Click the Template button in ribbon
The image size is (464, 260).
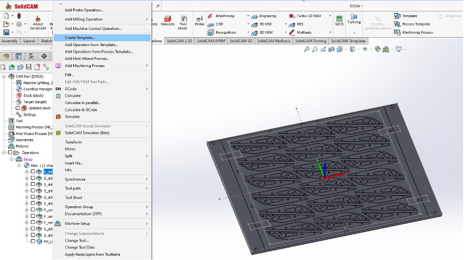tap(406, 16)
